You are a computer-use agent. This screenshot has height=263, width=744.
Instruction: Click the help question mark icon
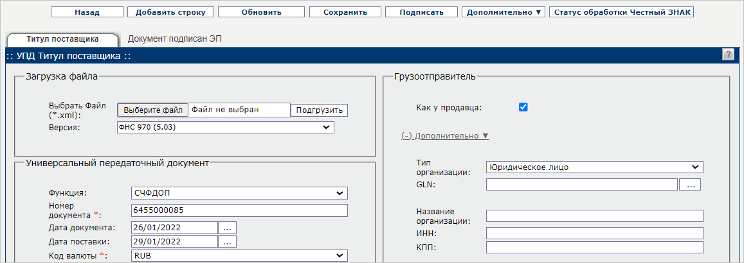pos(728,55)
